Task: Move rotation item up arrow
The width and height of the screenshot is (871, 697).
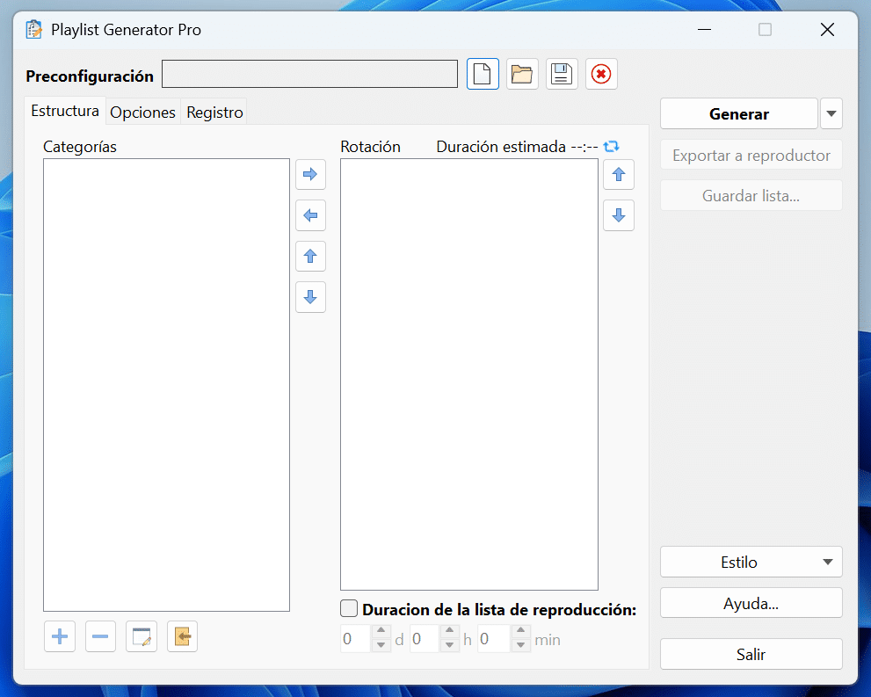Action: click(x=619, y=174)
